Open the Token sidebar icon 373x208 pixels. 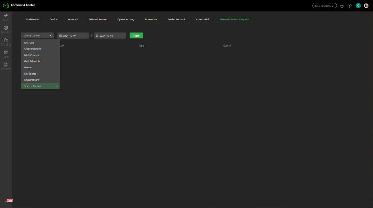(6, 54)
